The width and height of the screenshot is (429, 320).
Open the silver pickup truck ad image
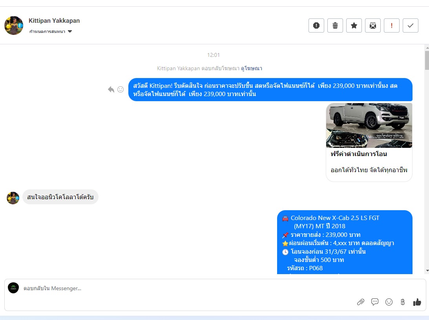(x=369, y=125)
